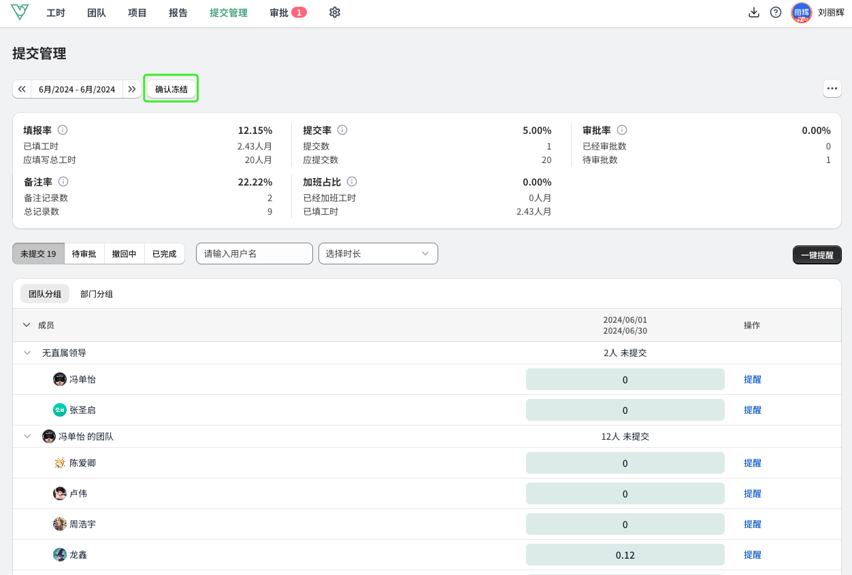Click the download icon in top bar
The image size is (852, 575).
[x=753, y=12]
